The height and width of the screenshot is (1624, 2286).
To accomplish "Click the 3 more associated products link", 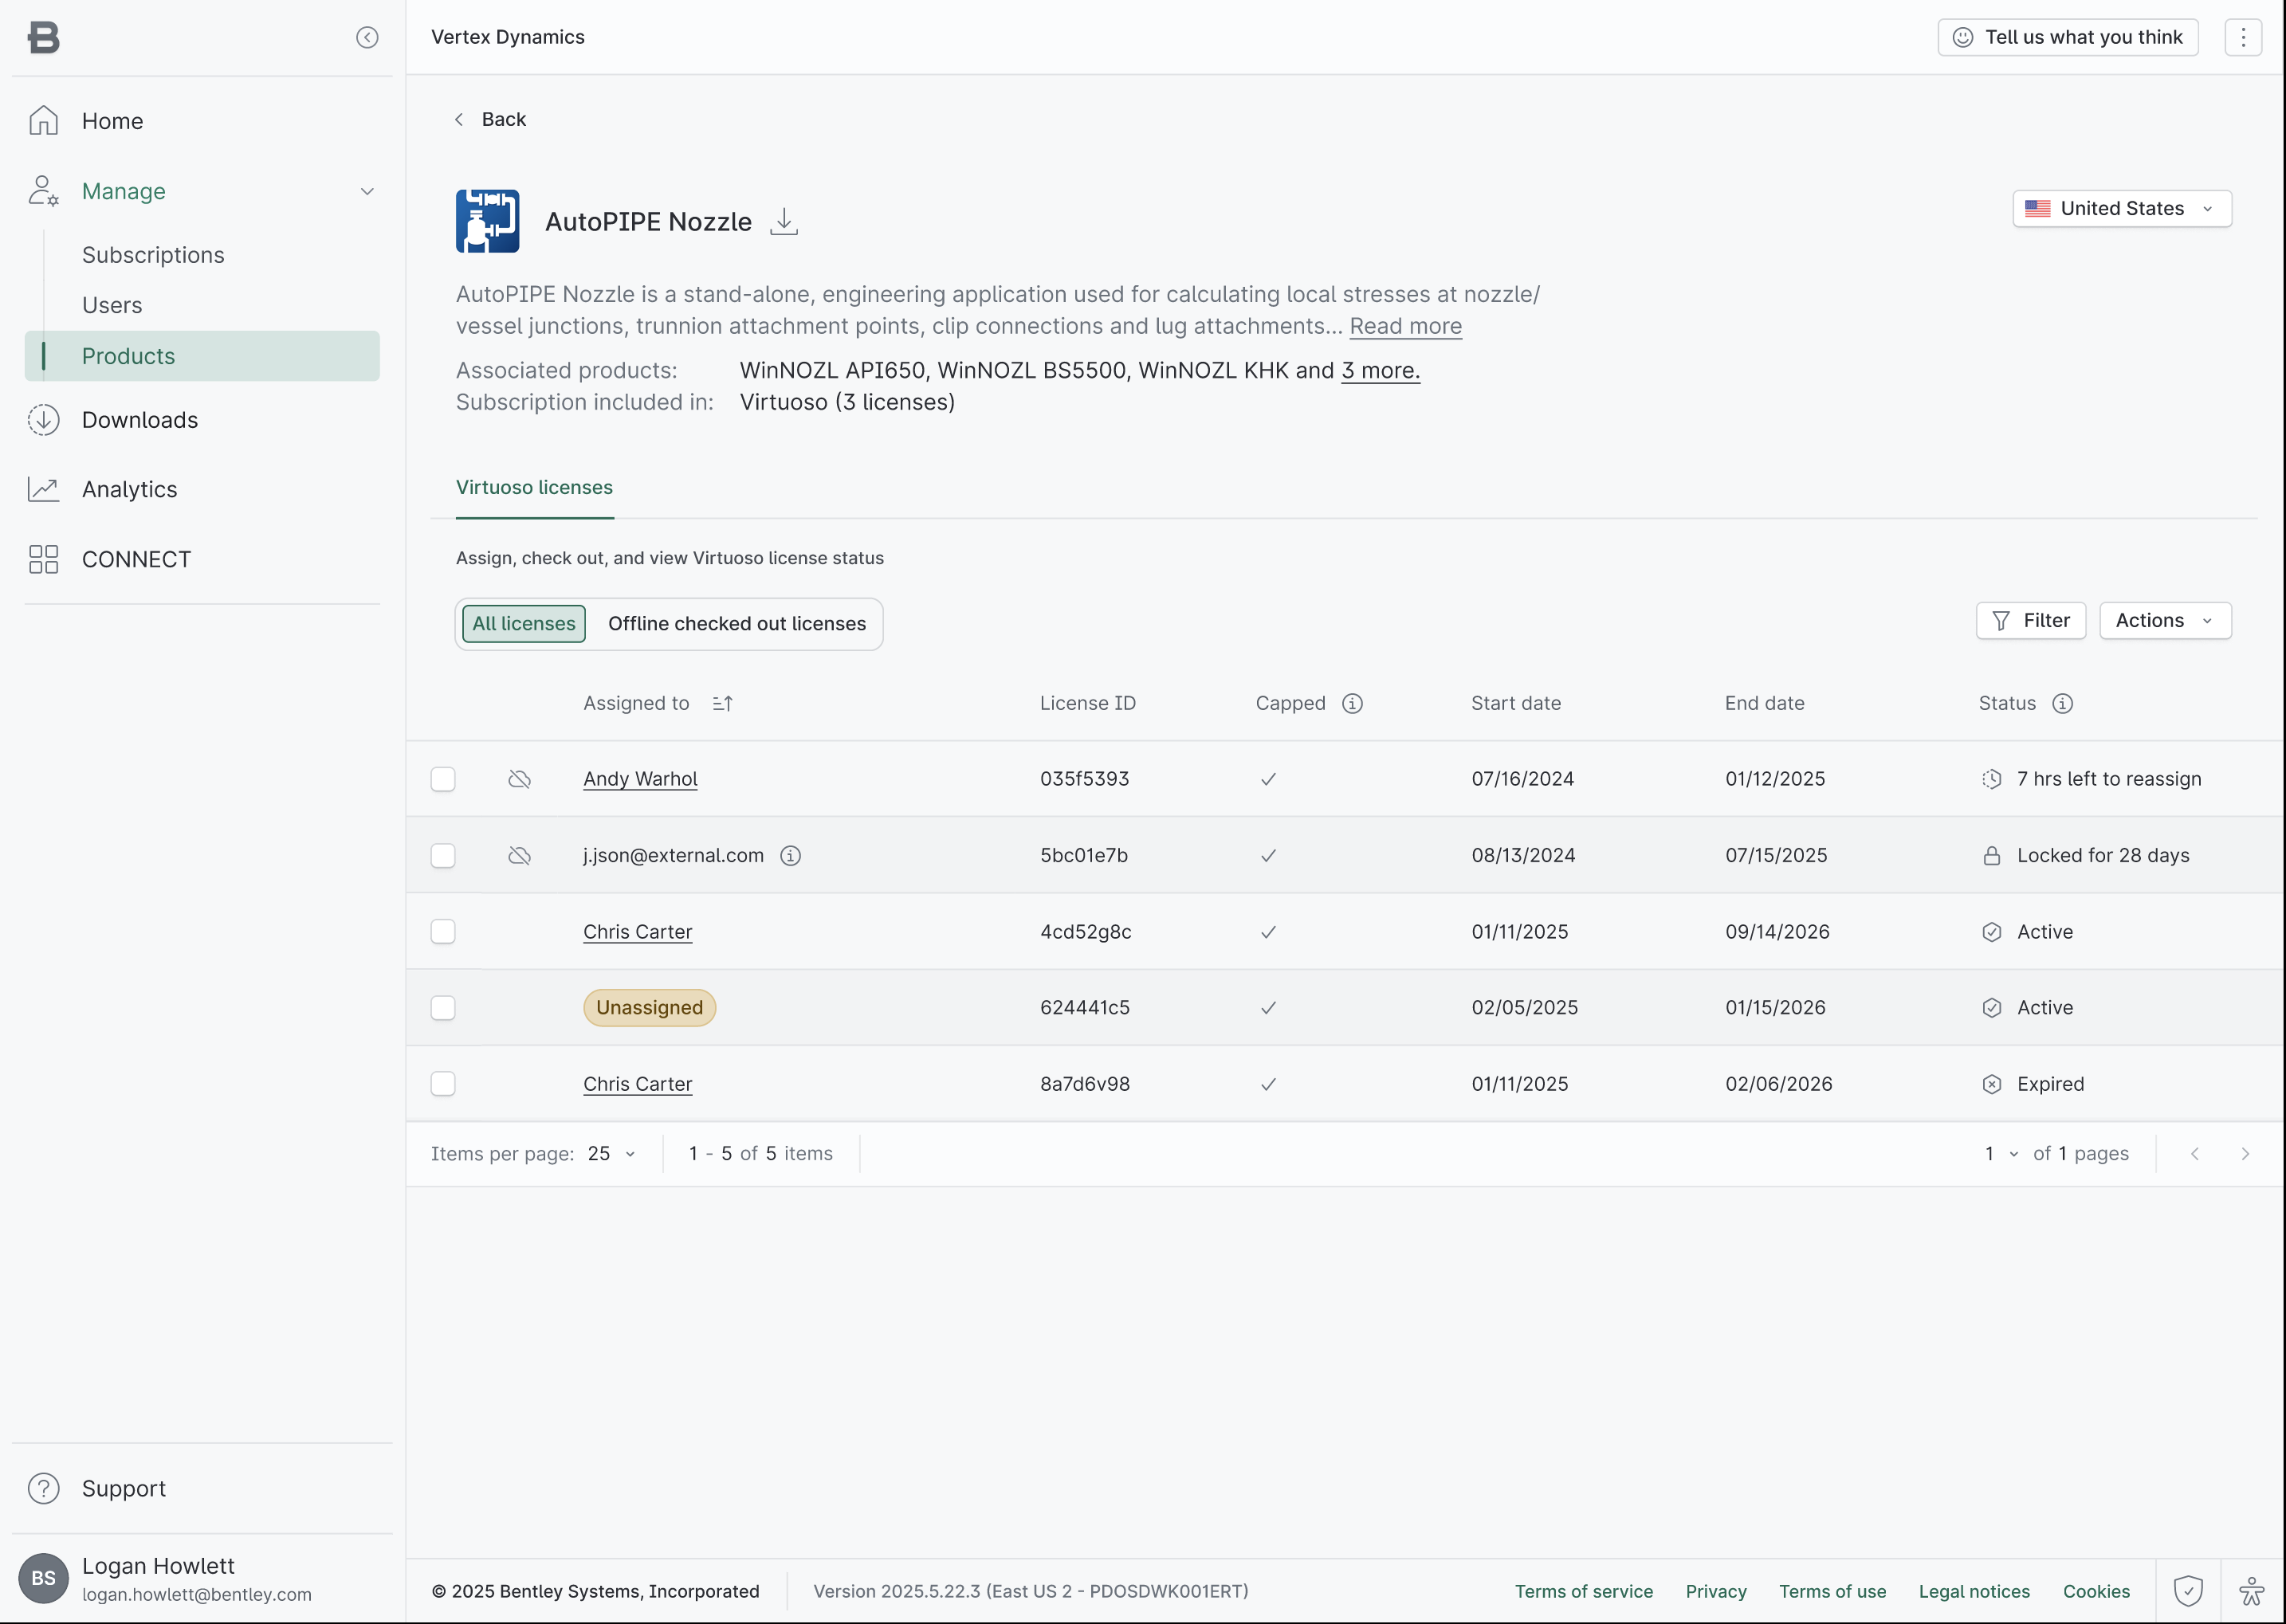I will 1380,370.
